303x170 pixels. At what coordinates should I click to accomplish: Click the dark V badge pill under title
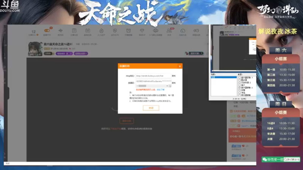[x=48, y=53]
